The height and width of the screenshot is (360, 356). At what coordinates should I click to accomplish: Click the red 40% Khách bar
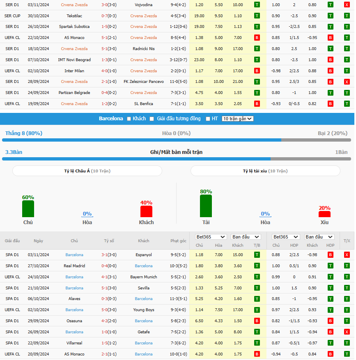click(146, 211)
